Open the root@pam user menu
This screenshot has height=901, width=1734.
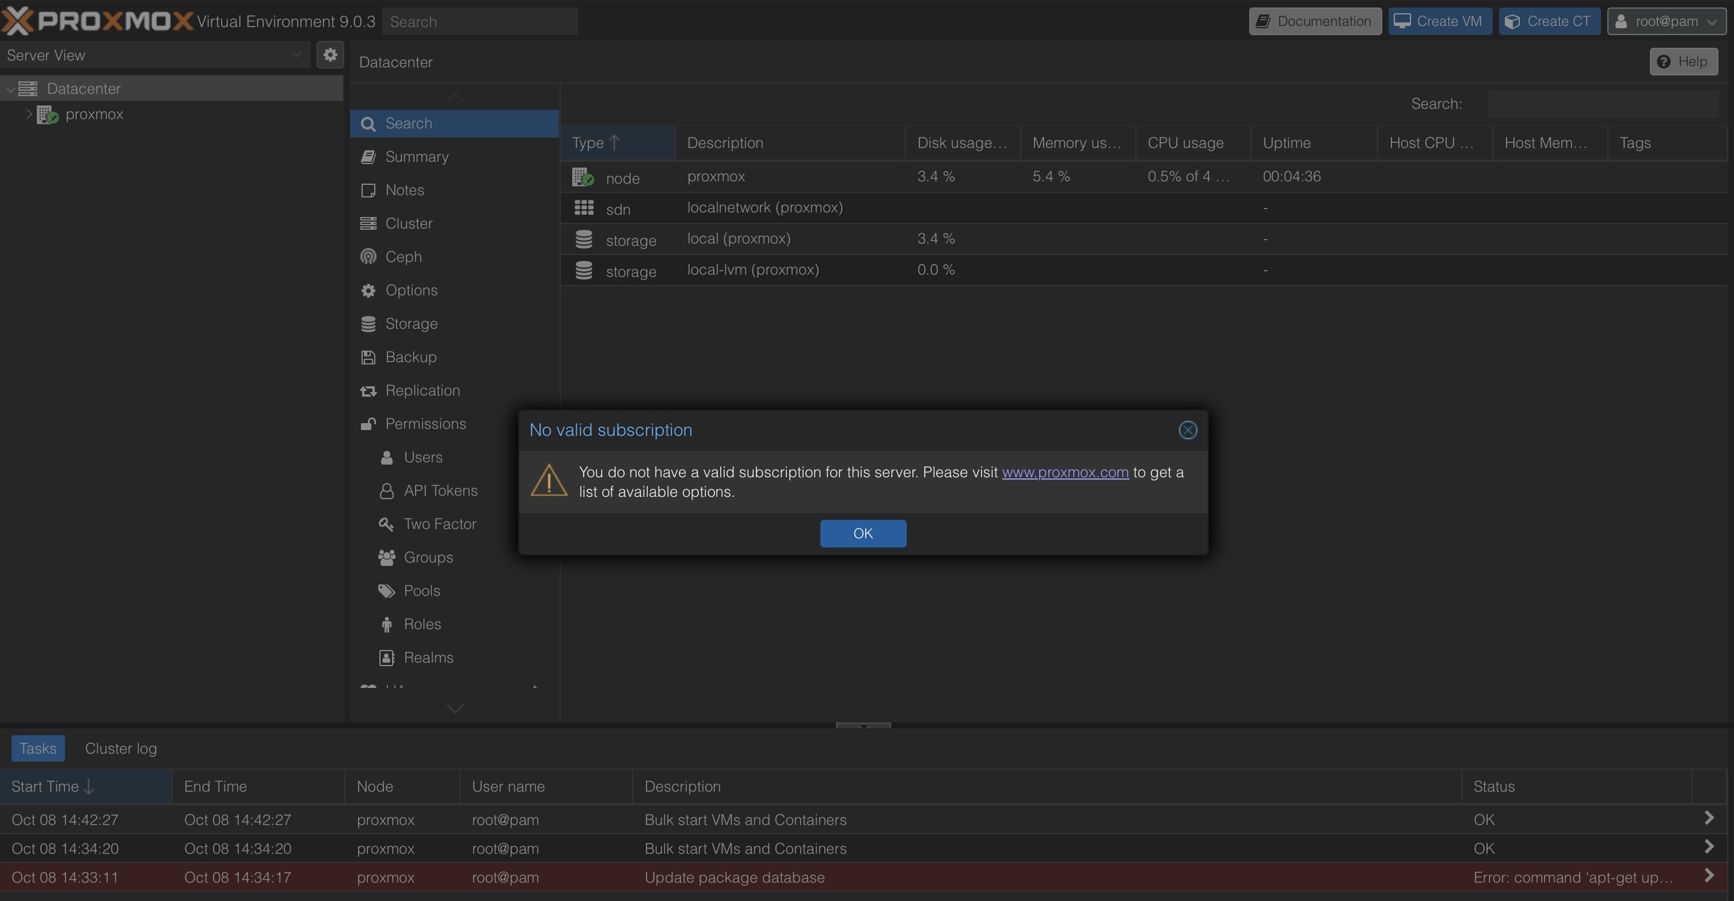click(1666, 21)
